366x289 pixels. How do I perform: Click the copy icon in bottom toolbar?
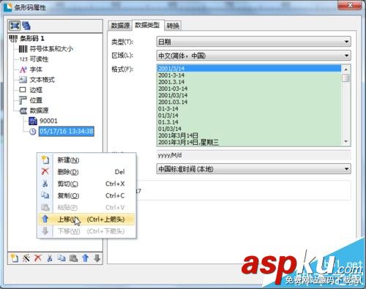(61, 258)
